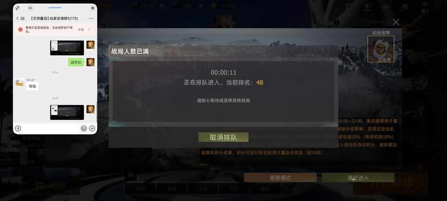Open 详情 link in the notice banner

(x=81, y=30)
